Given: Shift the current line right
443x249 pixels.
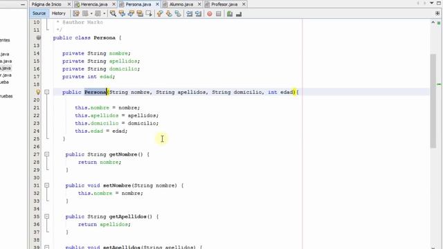Looking at the screenshot, I should coord(199,14).
